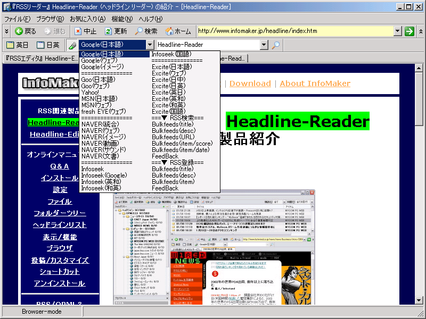Click the vertical scrollbar down arrow

pyautogui.click(x=419, y=300)
